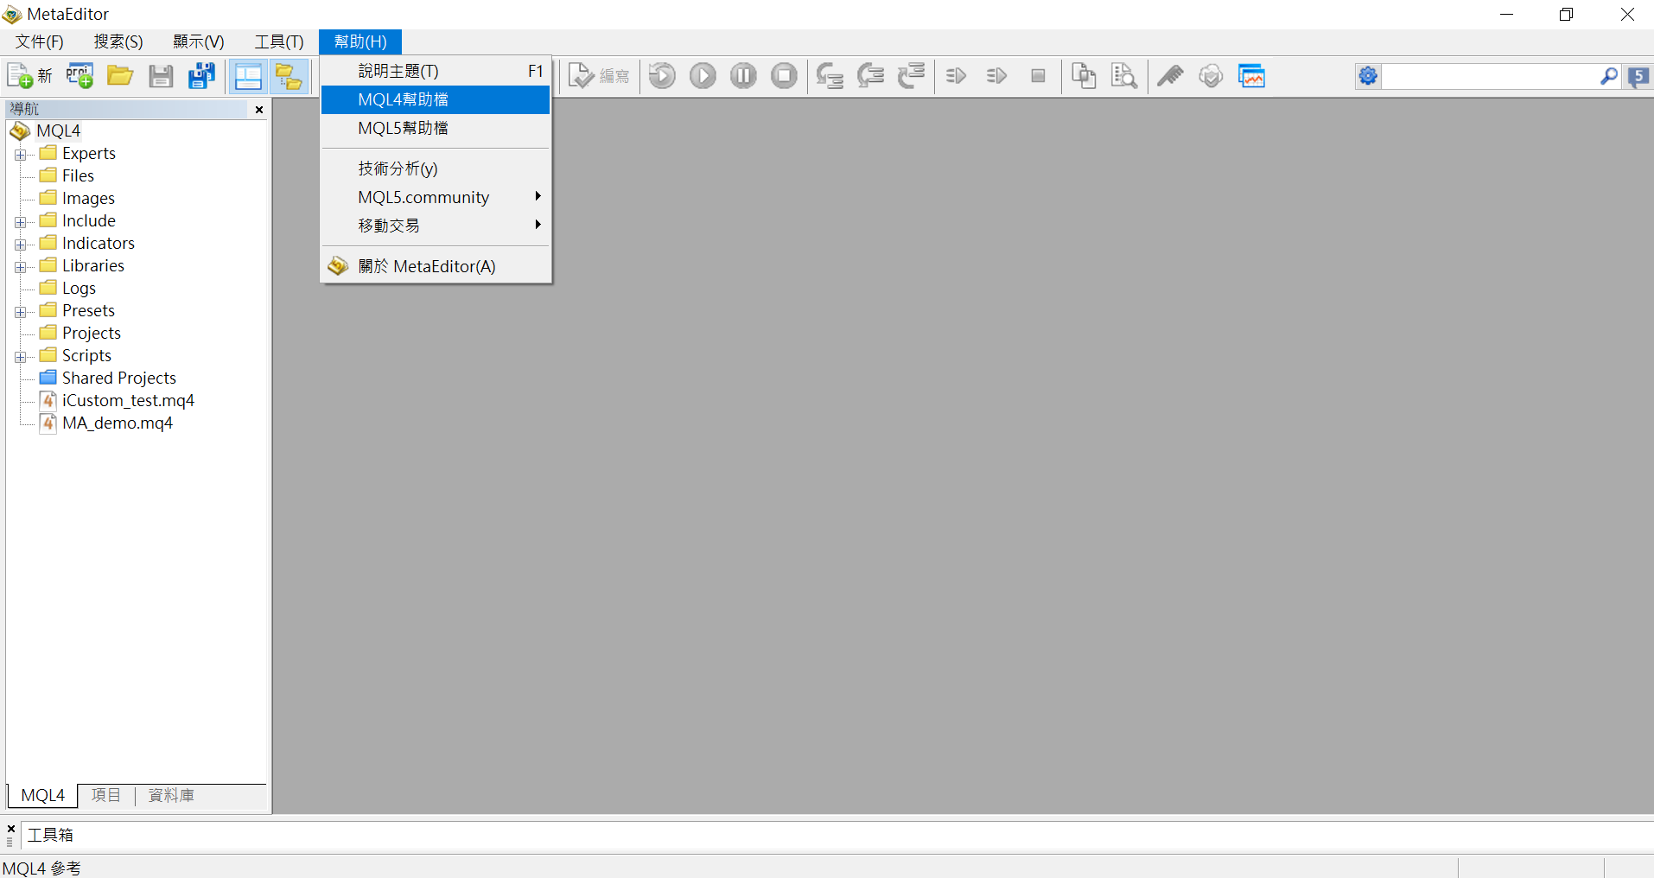Select iCustom_test.mq4 file
Viewport: 1654px width, 878px height.
[128, 400]
